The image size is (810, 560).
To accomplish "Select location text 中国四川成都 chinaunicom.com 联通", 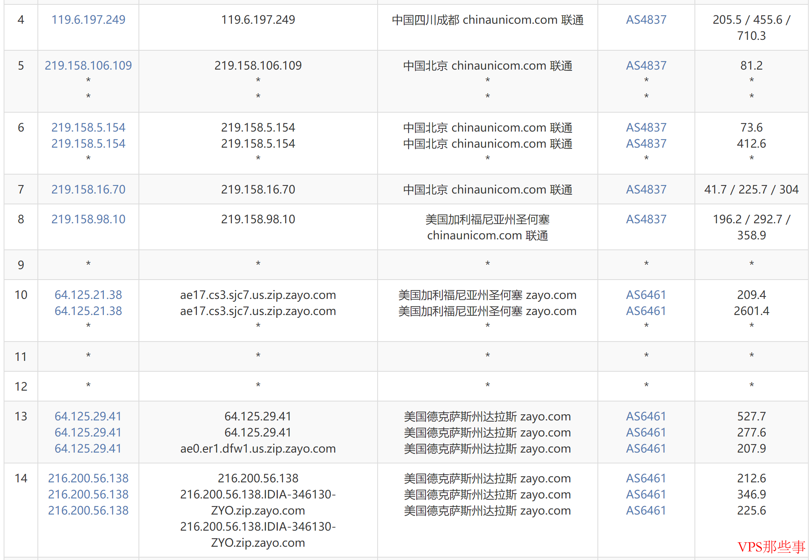I will click(x=488, y=20).
